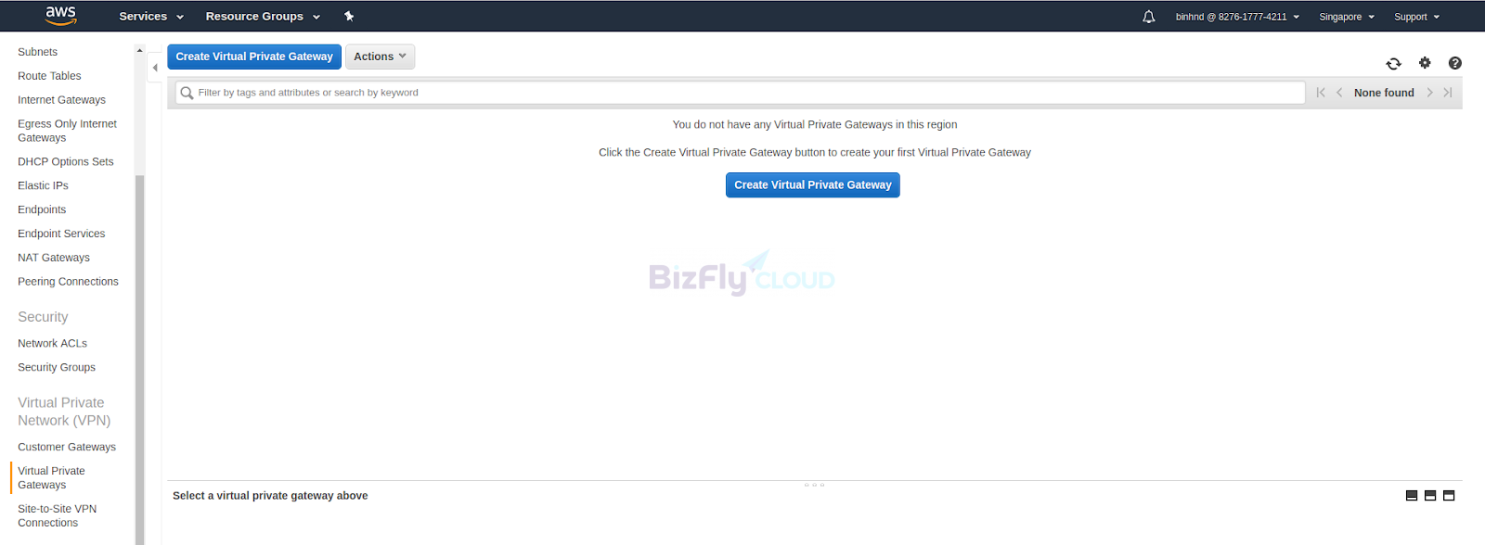This screenshot has width=1485, height=545.
Task: Maximize the bottom details pane
Action: 1449,496
